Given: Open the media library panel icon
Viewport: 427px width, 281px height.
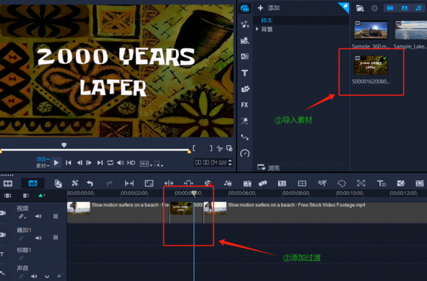Looking at the screenshot, I should (244, 8).
